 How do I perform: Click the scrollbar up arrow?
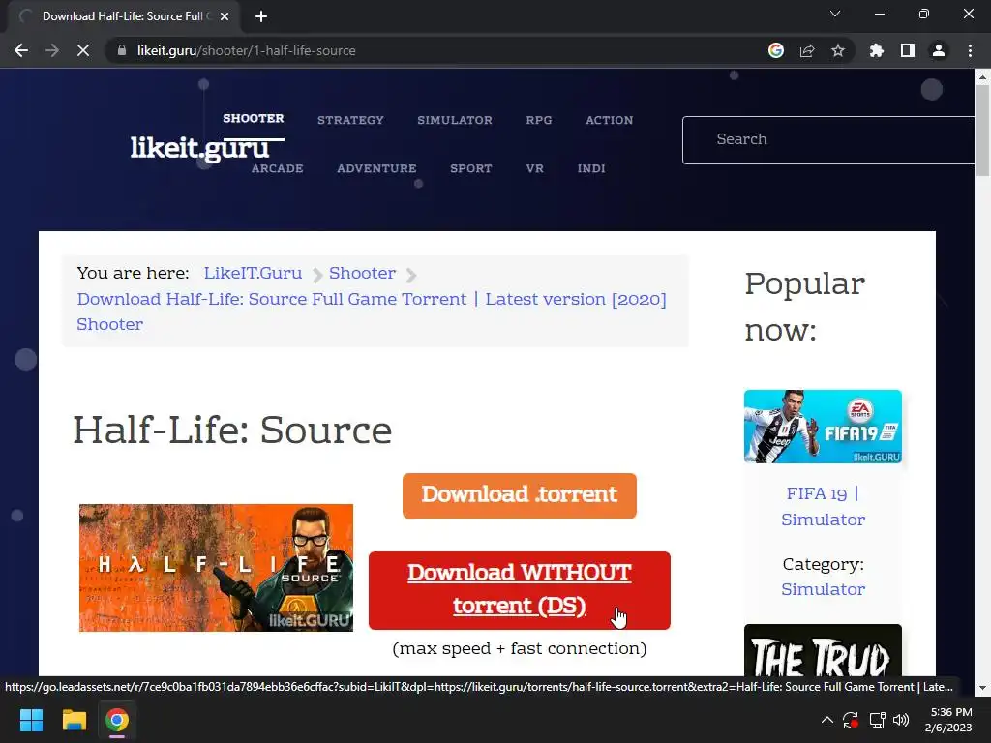coord(983,77)
